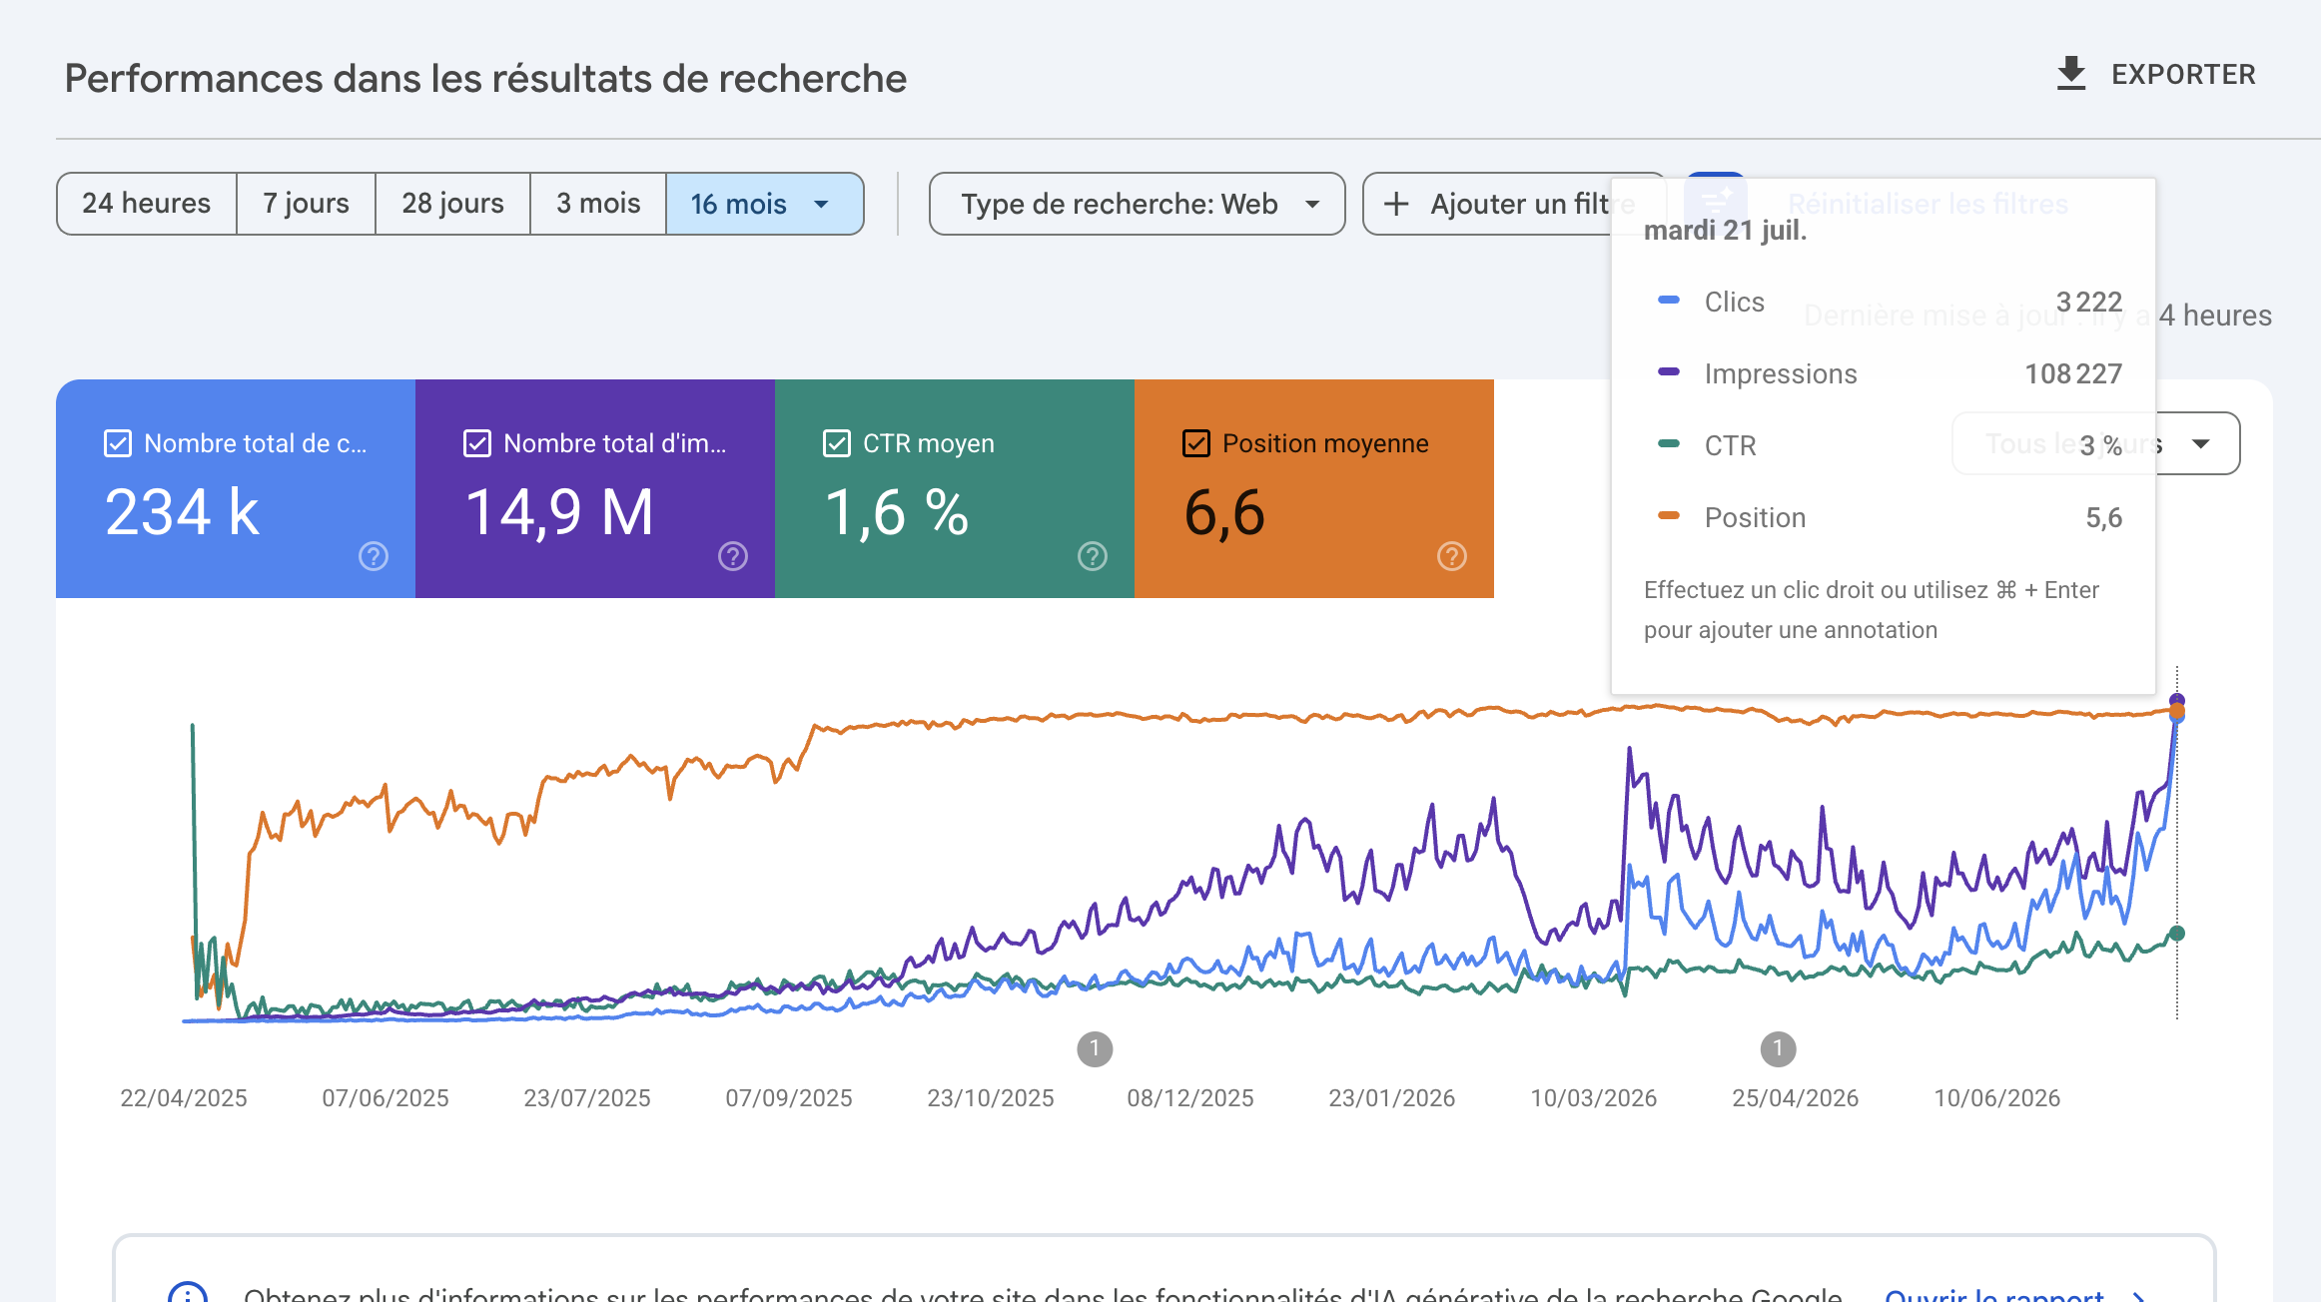
Task: Click the 22/04/2025 axis date label
Action: click(184, 1097)
